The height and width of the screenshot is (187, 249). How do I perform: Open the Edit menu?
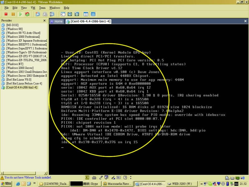click(x=15, y=7)
